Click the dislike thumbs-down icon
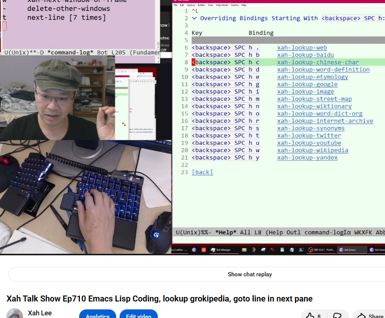 click(337, 316)
